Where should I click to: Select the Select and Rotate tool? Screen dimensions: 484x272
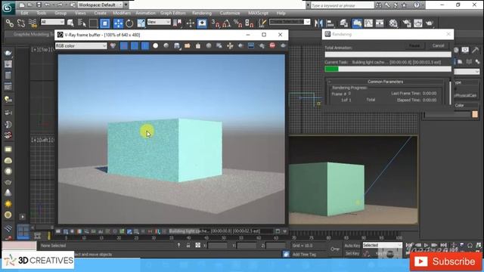coord(129,23)
